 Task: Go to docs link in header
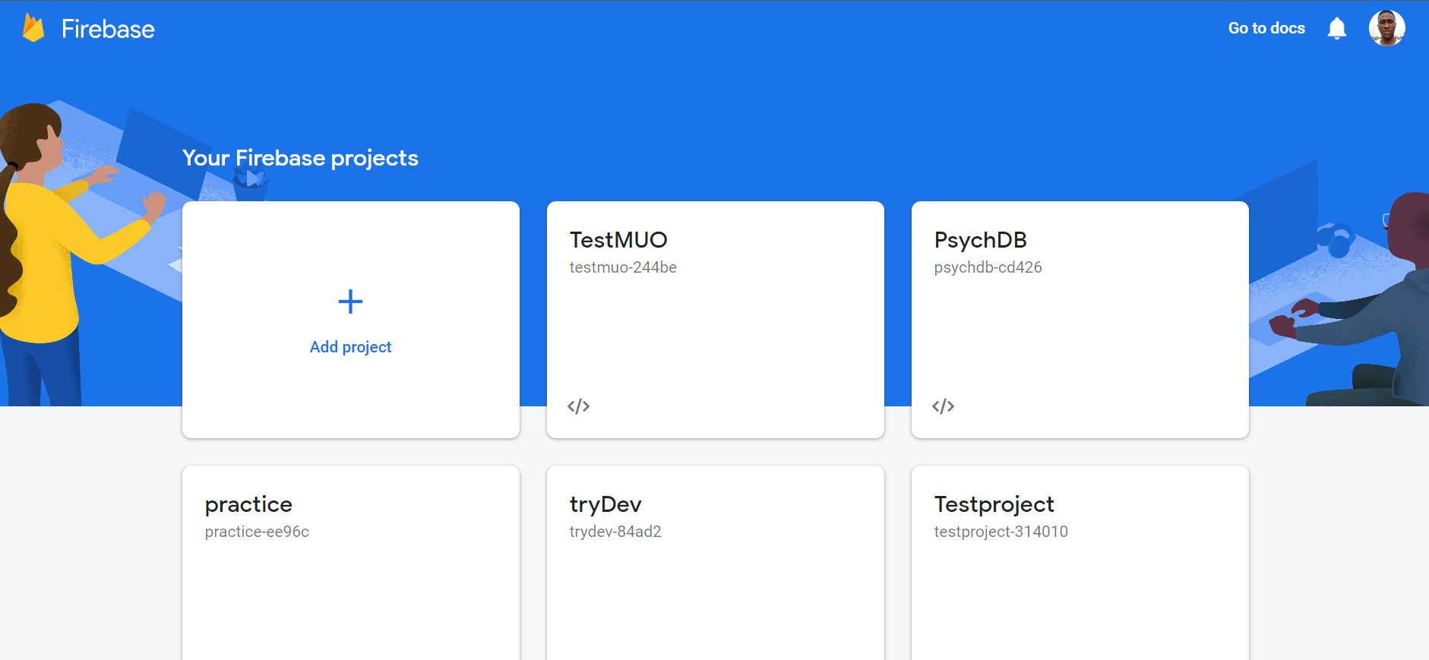coord(1266,28)
